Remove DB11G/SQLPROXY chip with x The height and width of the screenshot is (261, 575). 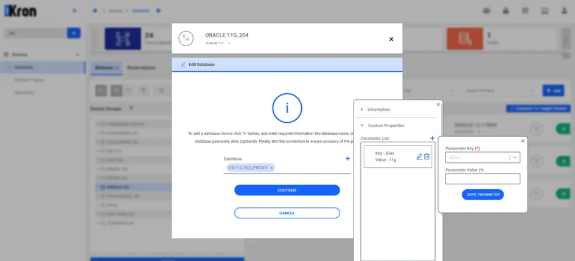[271, 168]
